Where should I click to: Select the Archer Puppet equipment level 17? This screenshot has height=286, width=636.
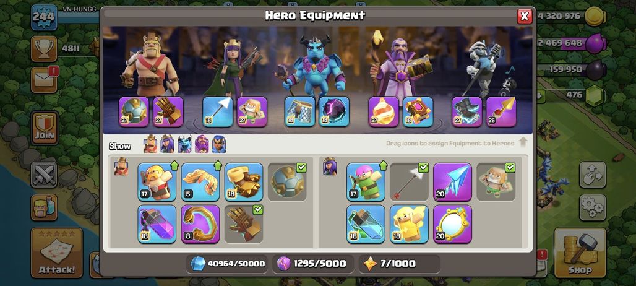(x=366, y=182)
